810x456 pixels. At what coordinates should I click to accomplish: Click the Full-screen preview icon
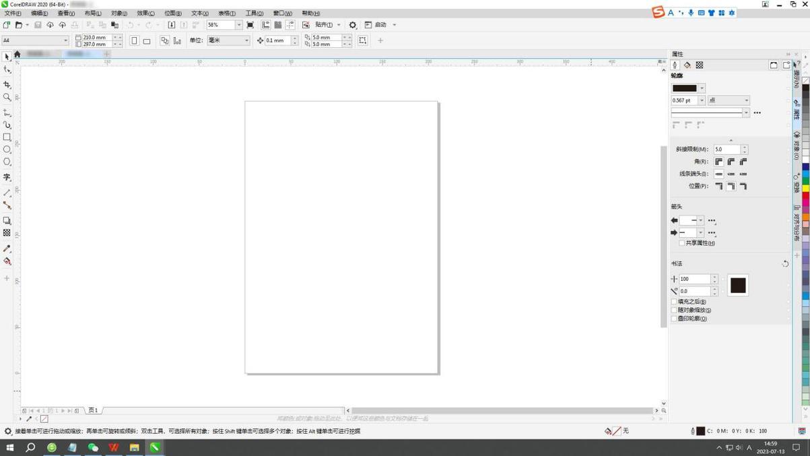[250, 25]
